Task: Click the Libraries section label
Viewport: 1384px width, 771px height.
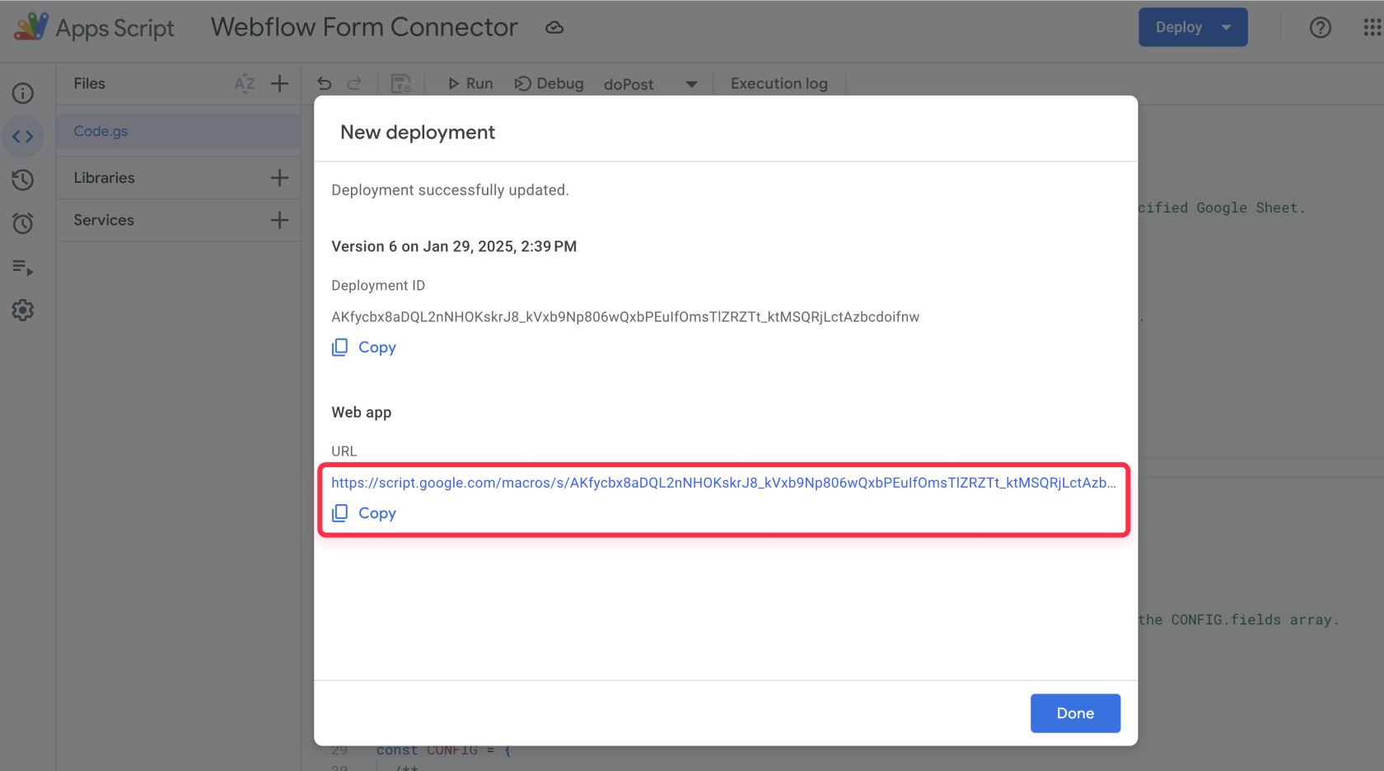Action: tap(104, 178)
